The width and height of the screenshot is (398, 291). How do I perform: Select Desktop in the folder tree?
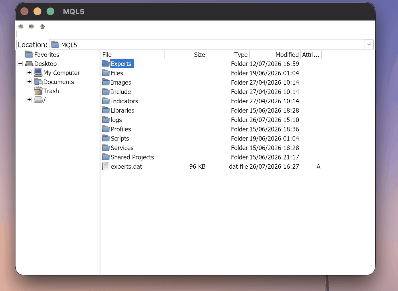point(45,64)
